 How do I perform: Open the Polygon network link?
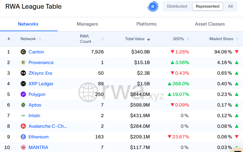[x=37, y=95]
